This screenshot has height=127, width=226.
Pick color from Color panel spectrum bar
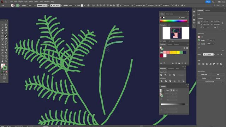point(173,21)
